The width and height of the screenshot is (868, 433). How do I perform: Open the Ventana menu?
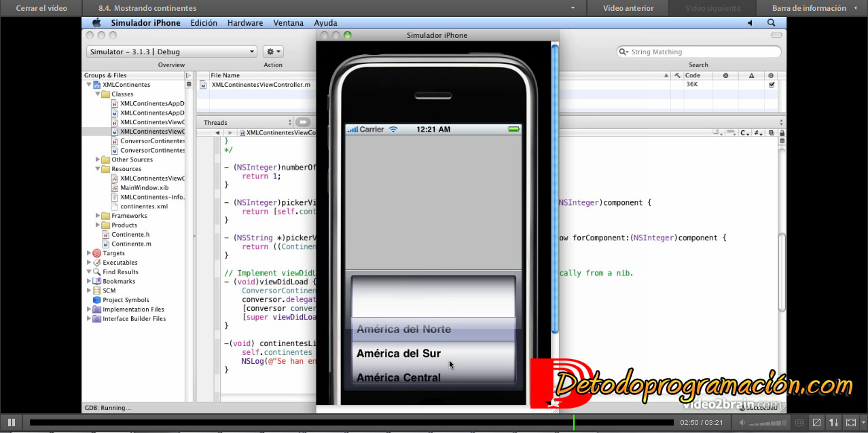point(288,22)
